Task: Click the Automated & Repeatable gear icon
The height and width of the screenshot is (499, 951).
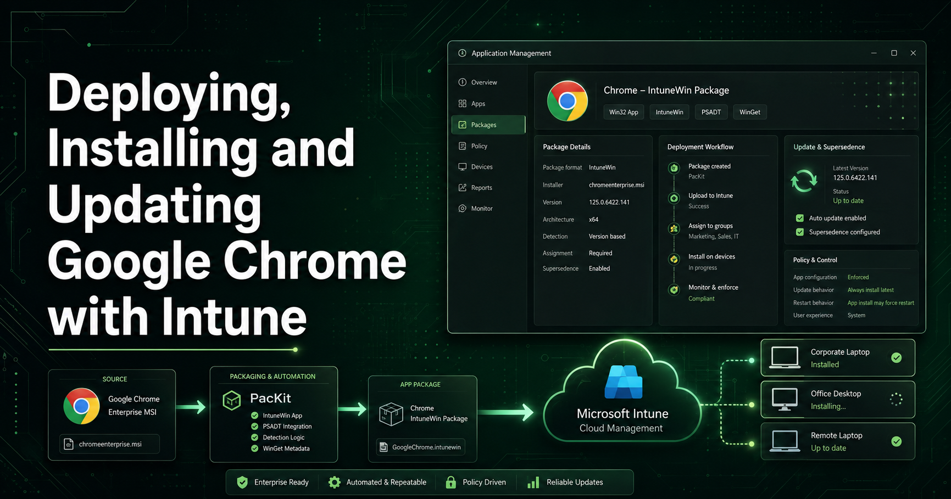Action: (334, 483)
